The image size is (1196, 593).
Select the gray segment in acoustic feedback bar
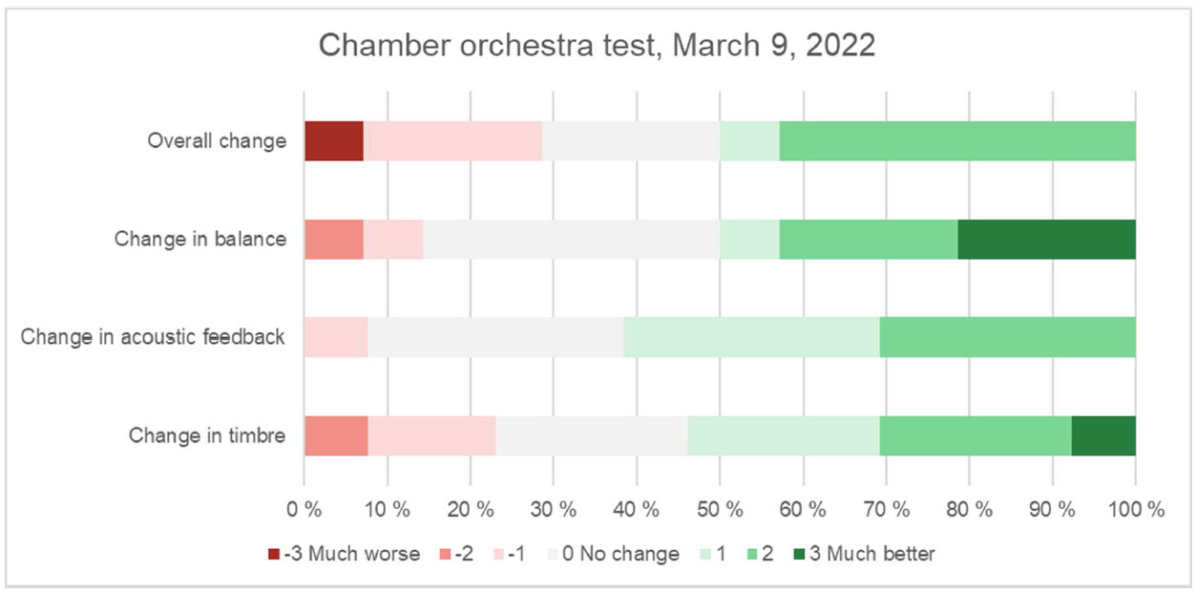point(495,337)
